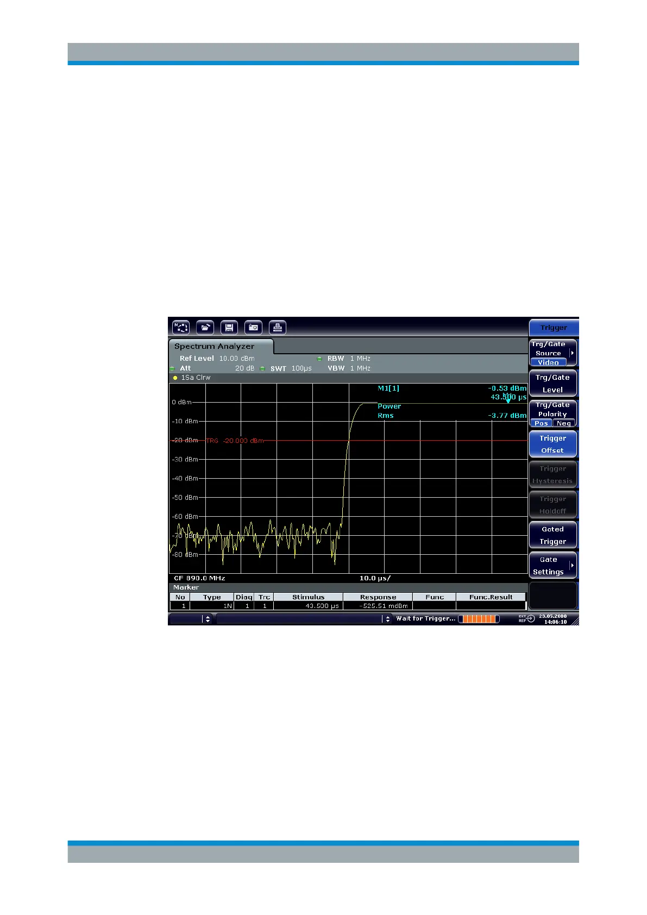Viewport: 647px width, 915px height.
Task: Click the green SWT indicator dot
Action: [262, 368]
